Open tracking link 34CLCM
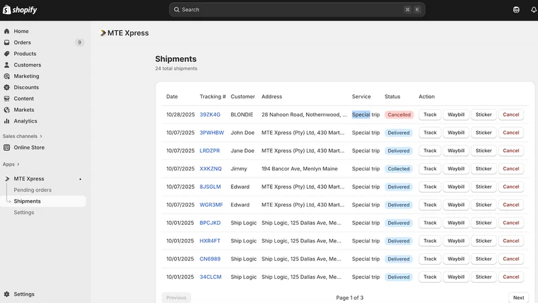 [x=210, y=277]
